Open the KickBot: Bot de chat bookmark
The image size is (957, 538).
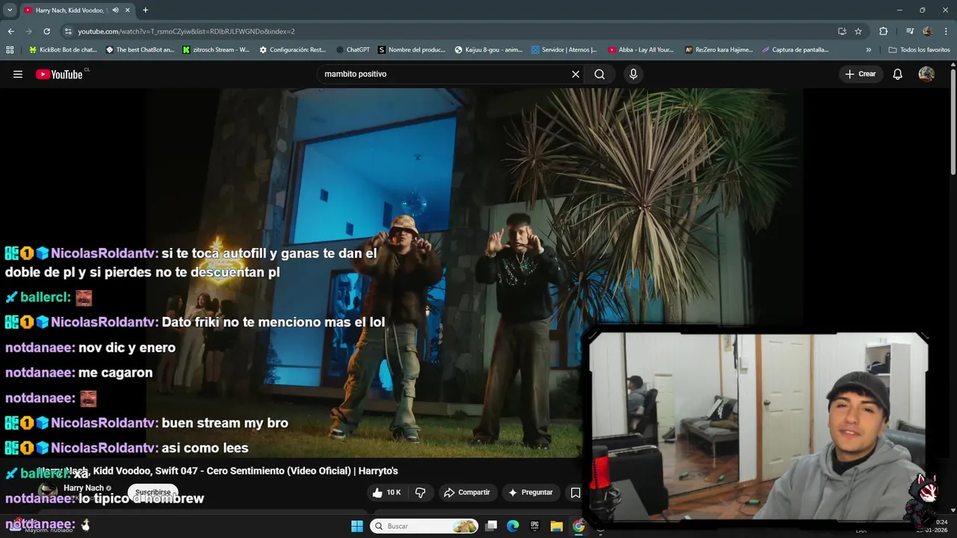coord(63,50)
